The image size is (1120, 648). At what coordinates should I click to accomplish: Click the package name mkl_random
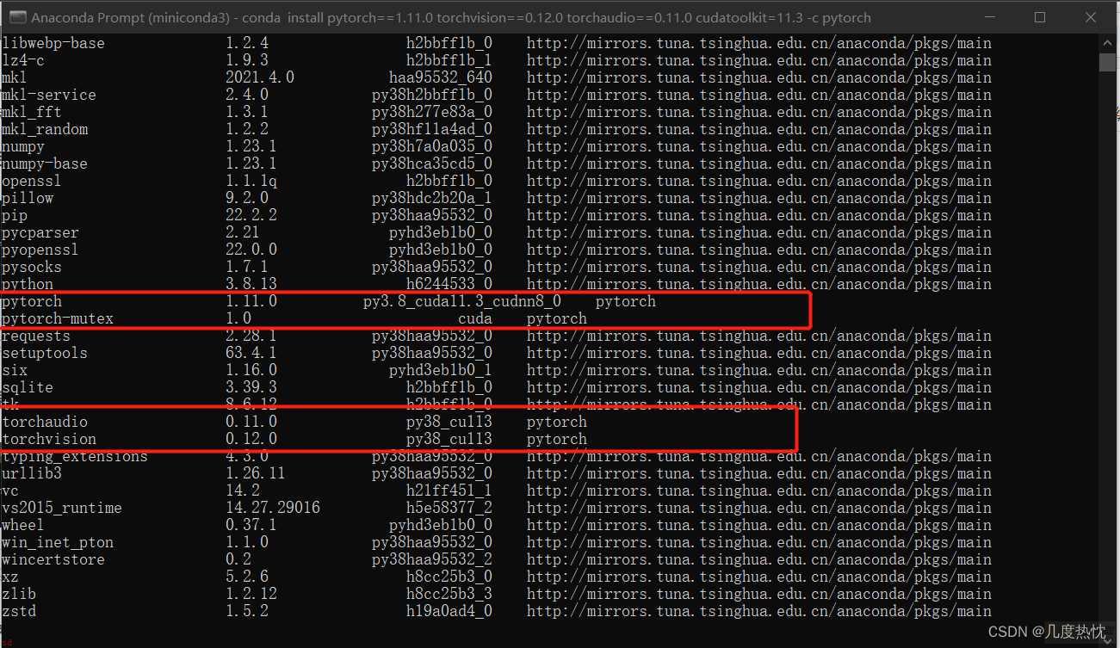click(x=45, y=129)
